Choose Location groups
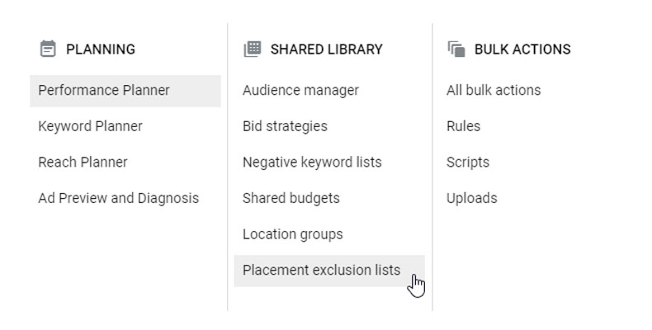Screen dimensions: 652x330 (x=292, y=234)
